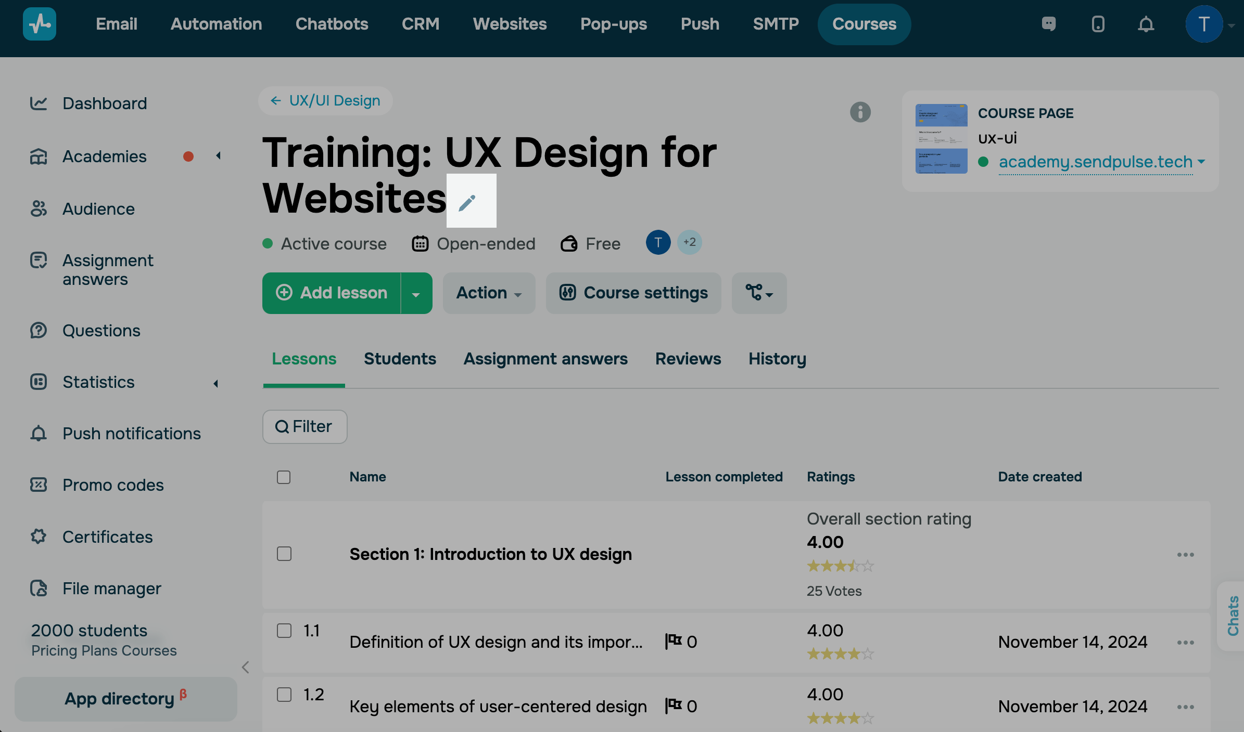The height and width of the screenshot is (732, 1244).
Task: Go back via UX/UI Design link
Action: click(x=326, y=100)
